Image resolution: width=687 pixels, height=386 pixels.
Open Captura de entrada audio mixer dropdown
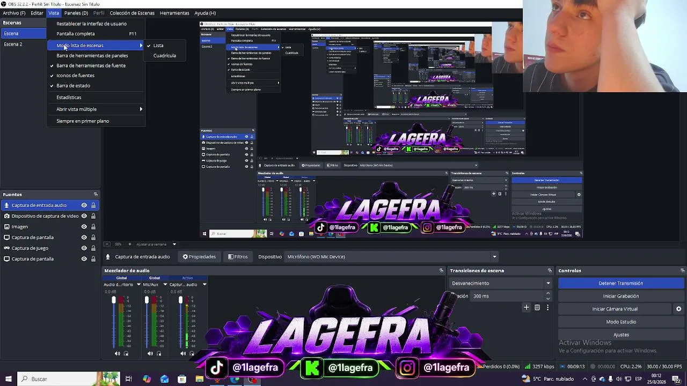pyautogui.click(x=204, y=285)
